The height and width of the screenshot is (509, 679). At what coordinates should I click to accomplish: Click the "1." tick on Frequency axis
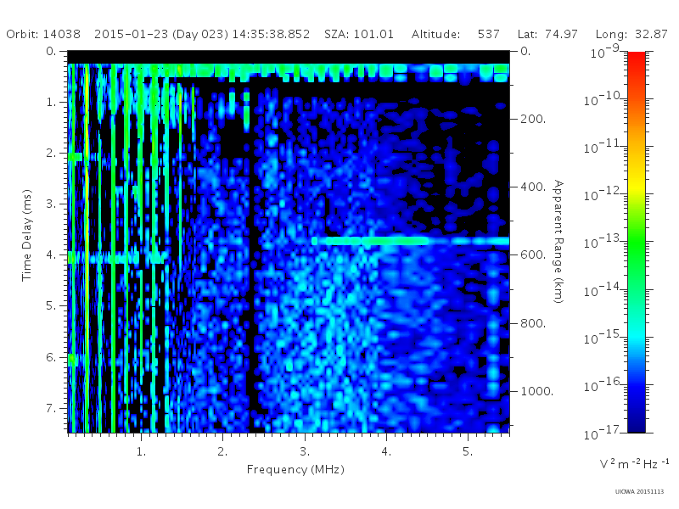[x=141, y=451]
